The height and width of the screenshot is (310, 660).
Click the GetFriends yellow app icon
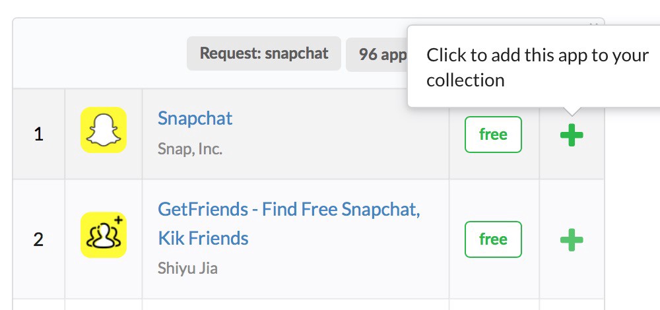click(104, 235)
